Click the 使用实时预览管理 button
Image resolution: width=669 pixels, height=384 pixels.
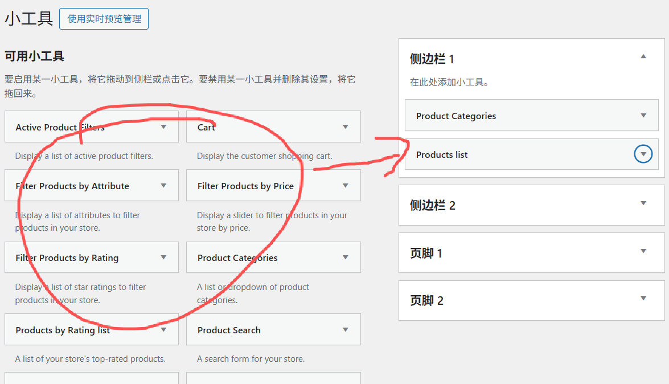(x=104, y=19)
